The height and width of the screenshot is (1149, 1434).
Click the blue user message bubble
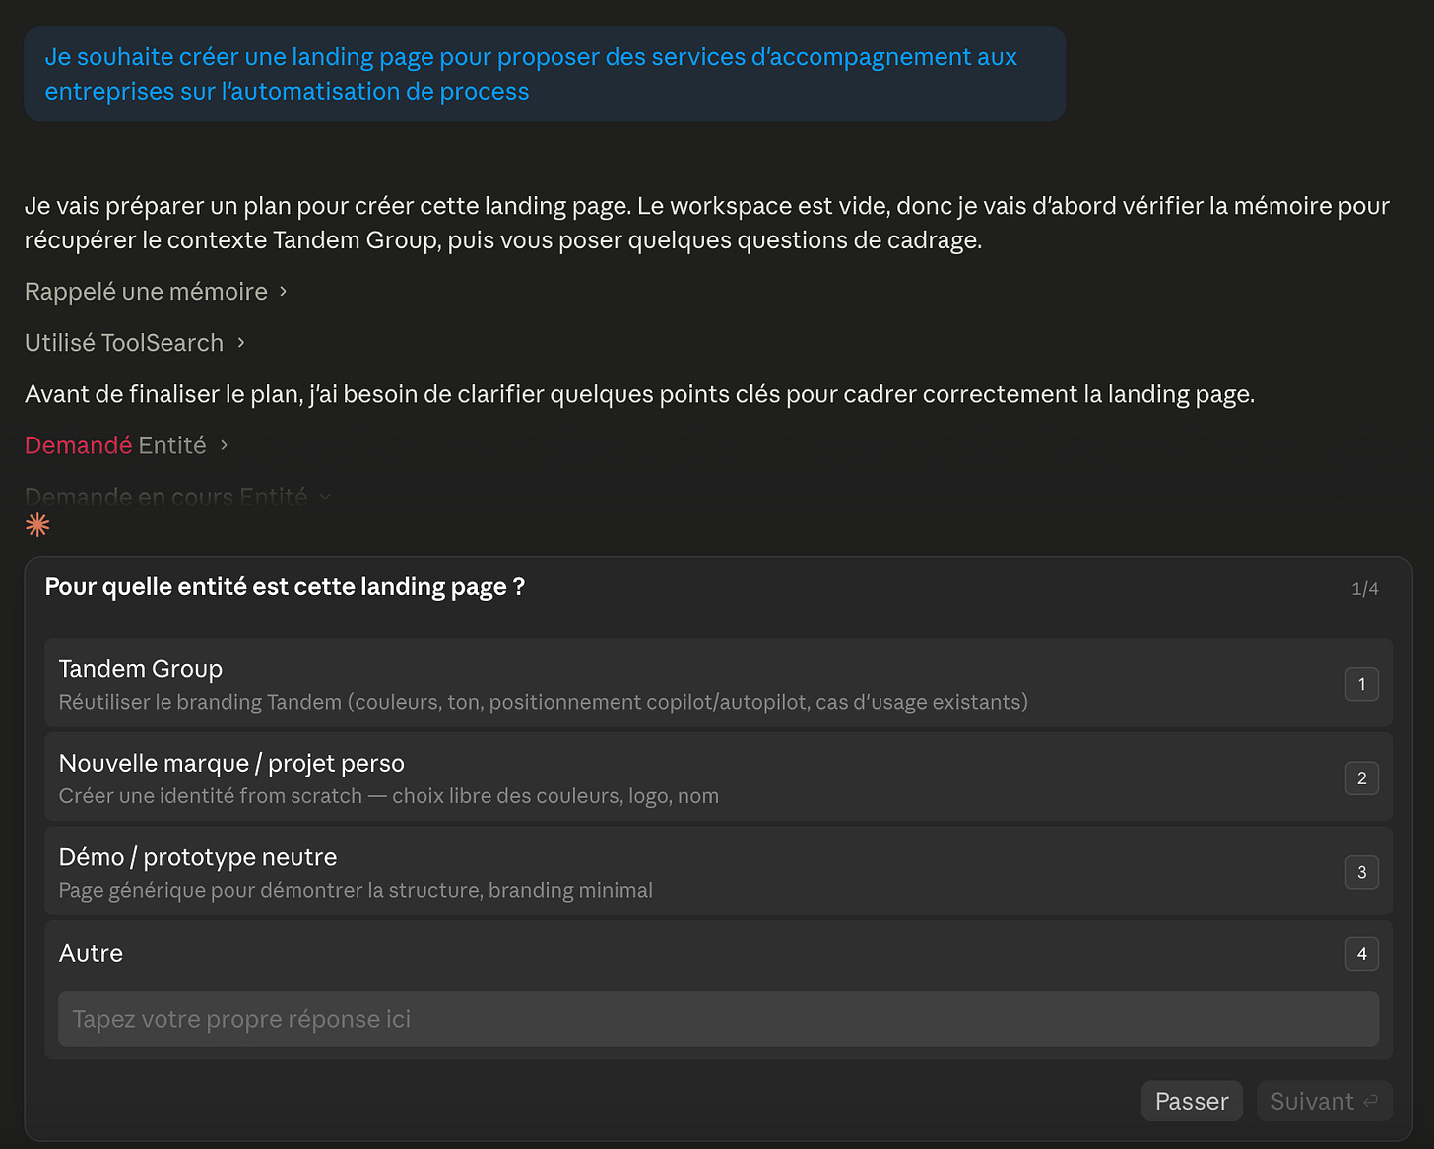(545, 74)
